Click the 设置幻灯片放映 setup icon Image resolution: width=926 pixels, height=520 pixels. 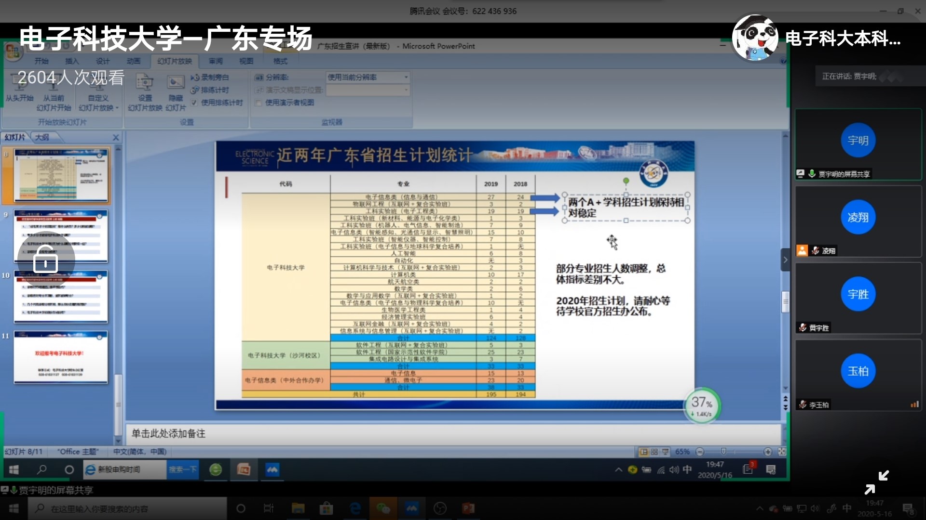[x=145, y=83]
